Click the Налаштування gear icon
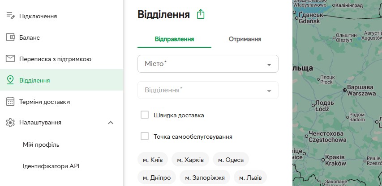 tap(10, 123)
